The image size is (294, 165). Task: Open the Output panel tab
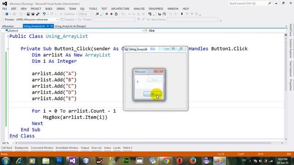pos(85,148)
